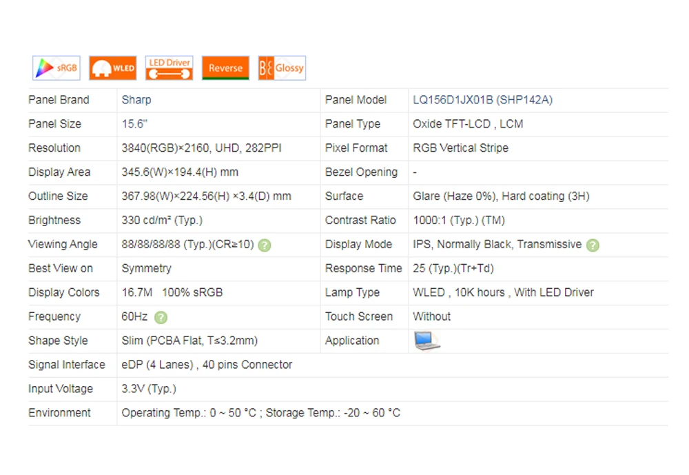
Task: Select the Operating Temp. environment text
Action: coord(261,414)
